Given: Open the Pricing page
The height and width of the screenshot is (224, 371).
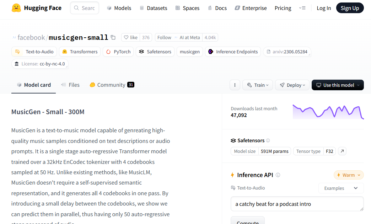Looking at the screenshot, I should (x=283, y=8).
